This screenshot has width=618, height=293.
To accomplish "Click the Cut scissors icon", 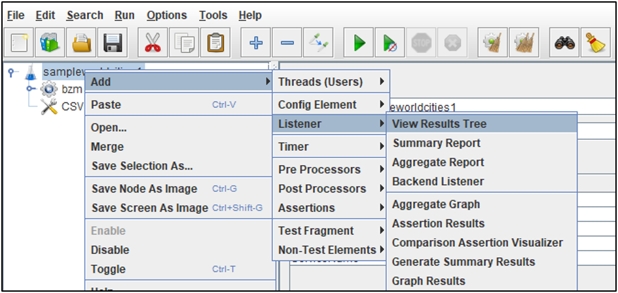I will (x=153, y=44).
